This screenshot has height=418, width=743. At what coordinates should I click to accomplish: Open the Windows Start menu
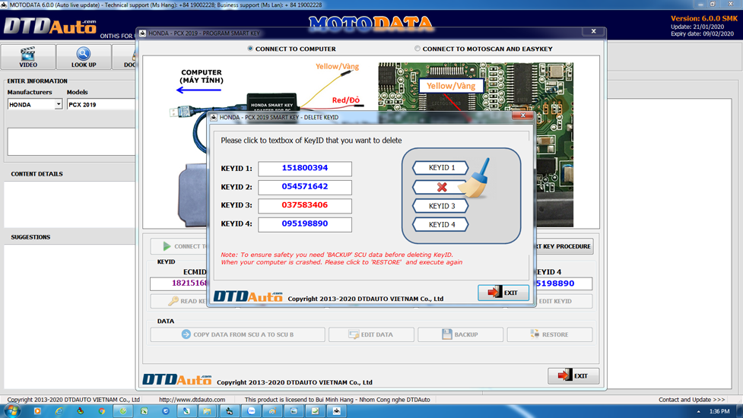tap(12, 410)
